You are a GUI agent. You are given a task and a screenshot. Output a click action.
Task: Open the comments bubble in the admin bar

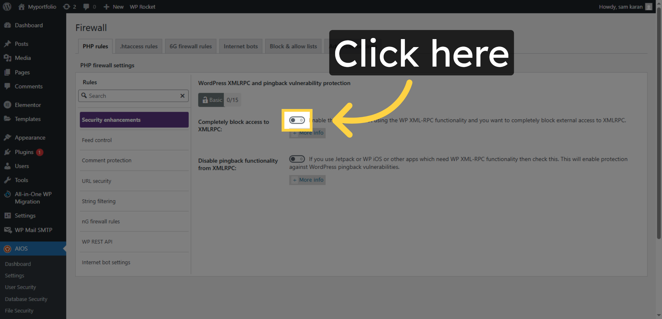(x=87, y=7)
